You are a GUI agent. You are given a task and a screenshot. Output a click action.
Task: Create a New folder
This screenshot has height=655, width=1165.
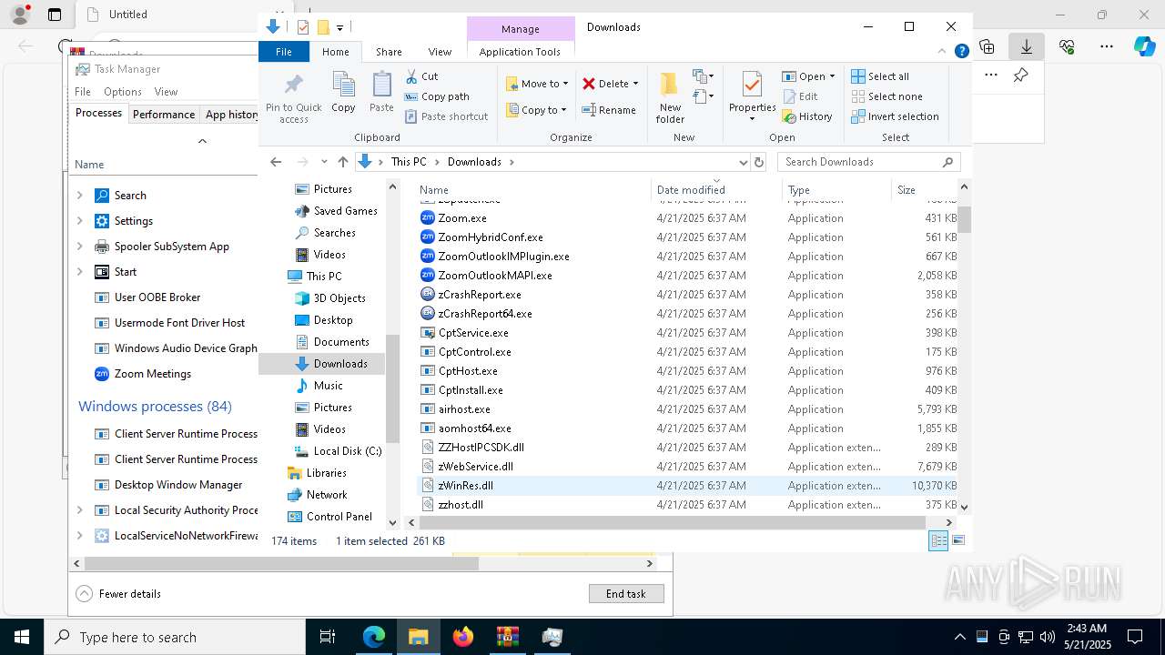(x=670, y=98)
